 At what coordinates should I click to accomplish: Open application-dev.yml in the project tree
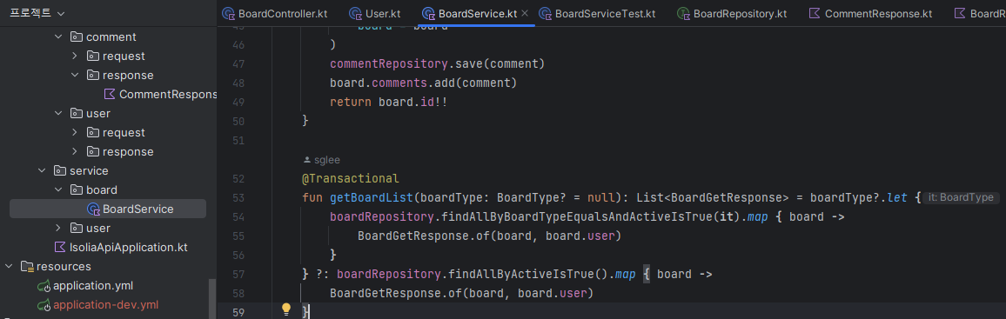tap(106, 305)
